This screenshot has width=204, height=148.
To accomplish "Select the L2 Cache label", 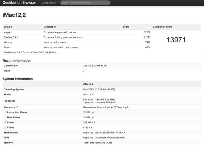I will (9, 123).
